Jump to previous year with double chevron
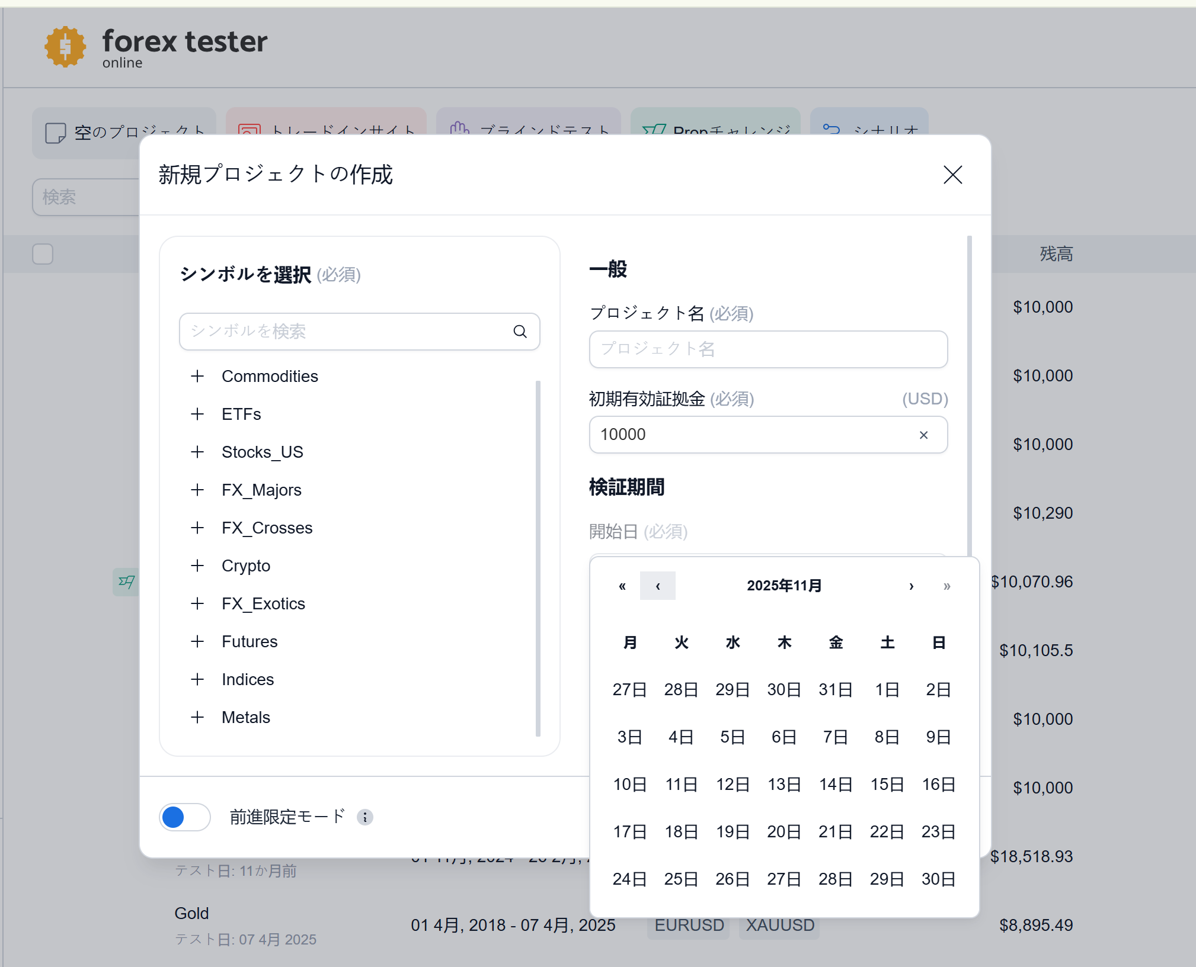The width and height of the screenshot is (1196, 967). point(622,586)
